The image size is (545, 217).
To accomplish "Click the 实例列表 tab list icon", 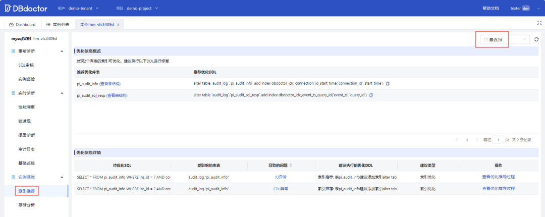I will coord(48,25).
